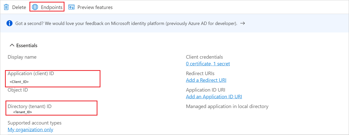Click the arrow after the feedback message
Image resolution: width=349 pixels, height=135 pixels.
coord(242,23)
